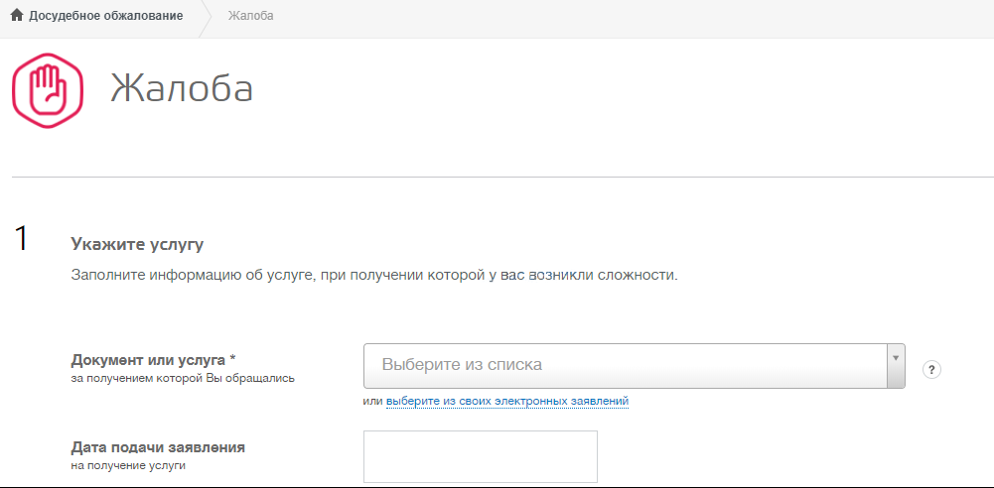Click the dropdown arrow of the service list

(x=895, y=358)
